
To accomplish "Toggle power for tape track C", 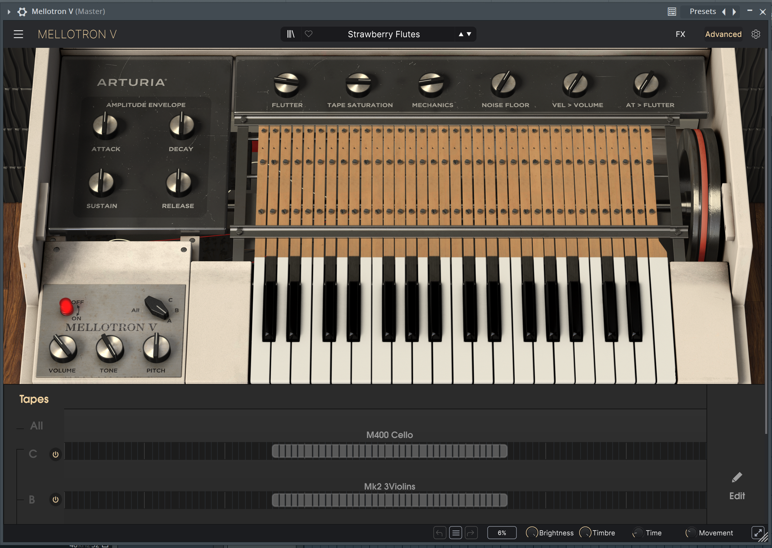I will click(55, 454).
